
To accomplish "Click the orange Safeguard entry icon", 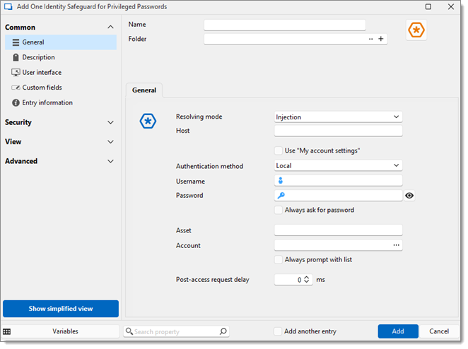I will pos(416,30).
